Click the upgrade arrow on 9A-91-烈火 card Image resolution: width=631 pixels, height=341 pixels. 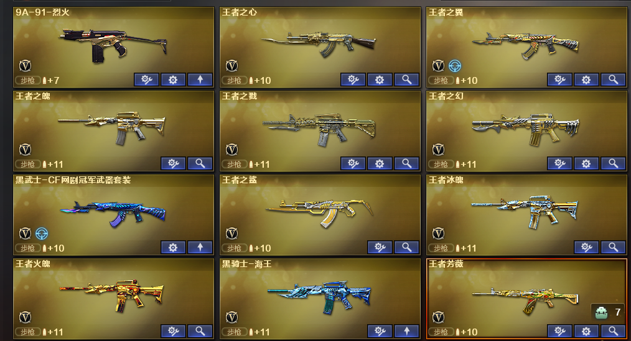point(200,80)
